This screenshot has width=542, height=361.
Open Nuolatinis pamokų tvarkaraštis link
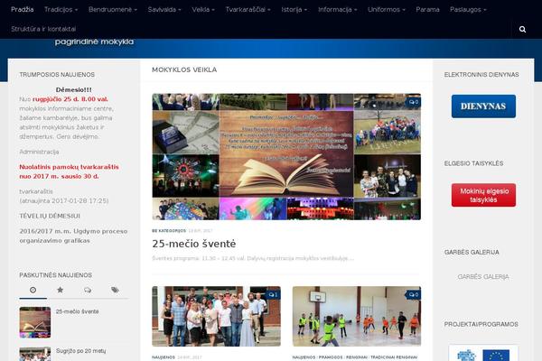(x=70, y=171)
